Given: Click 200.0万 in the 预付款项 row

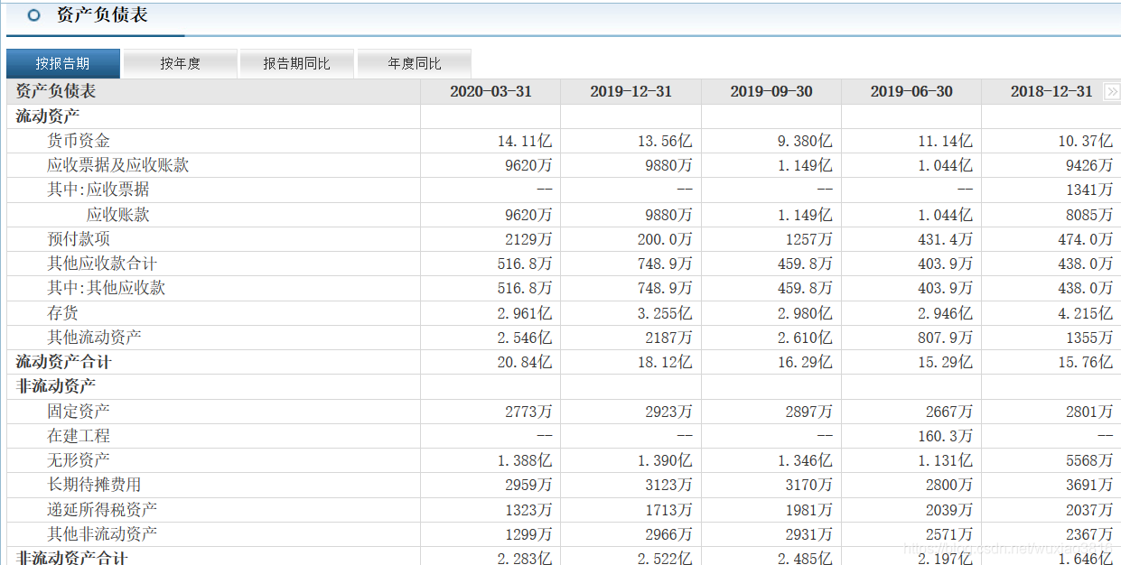Looking at the screenshot, I should pos(665,240).
